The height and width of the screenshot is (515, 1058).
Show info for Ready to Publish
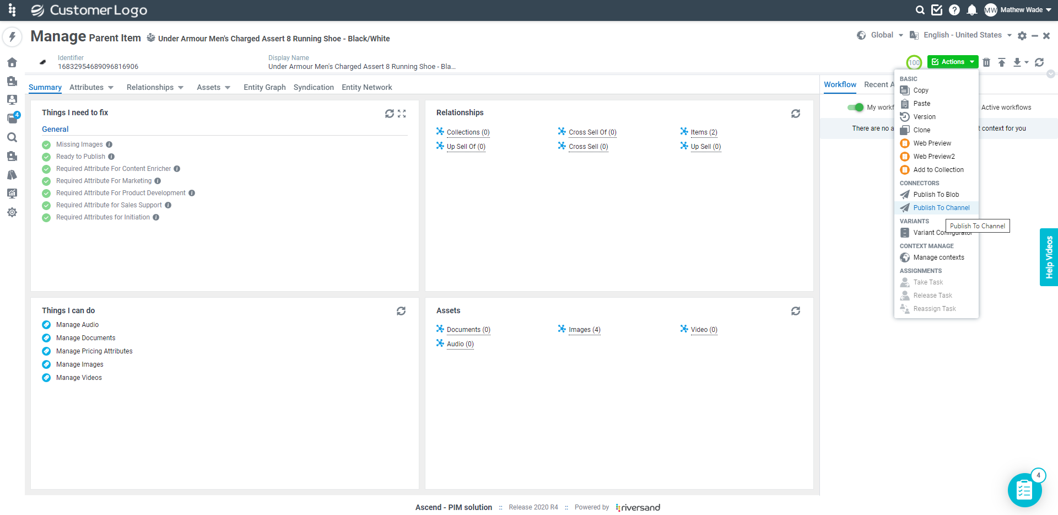coord(111,157)
